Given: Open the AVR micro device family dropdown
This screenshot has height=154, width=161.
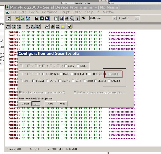Looking at the screenshot, I should (x=114, y=18).
